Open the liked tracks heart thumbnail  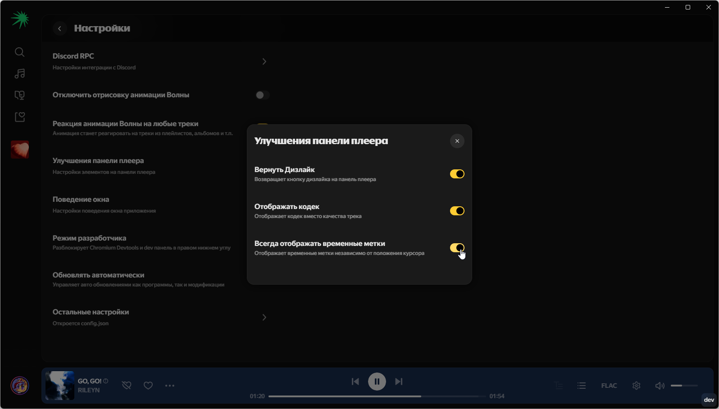pyautogui.click(x=20, y=150)
